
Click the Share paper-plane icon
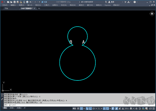click(42, 2)
